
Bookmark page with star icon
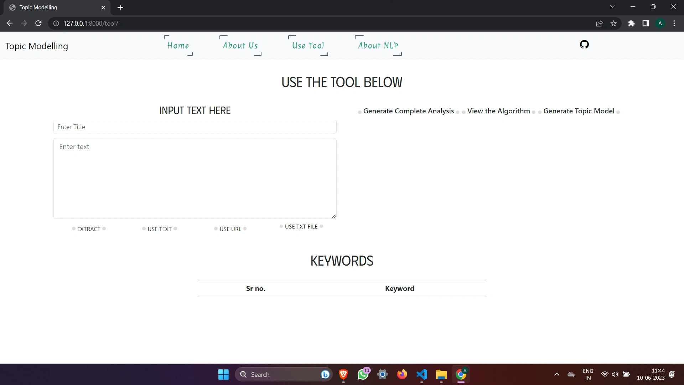click(613, 23)
